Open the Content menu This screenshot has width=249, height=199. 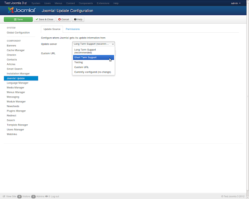pos(70,3)
